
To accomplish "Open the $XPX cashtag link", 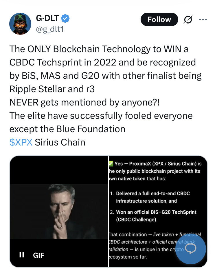I will 21,142.
